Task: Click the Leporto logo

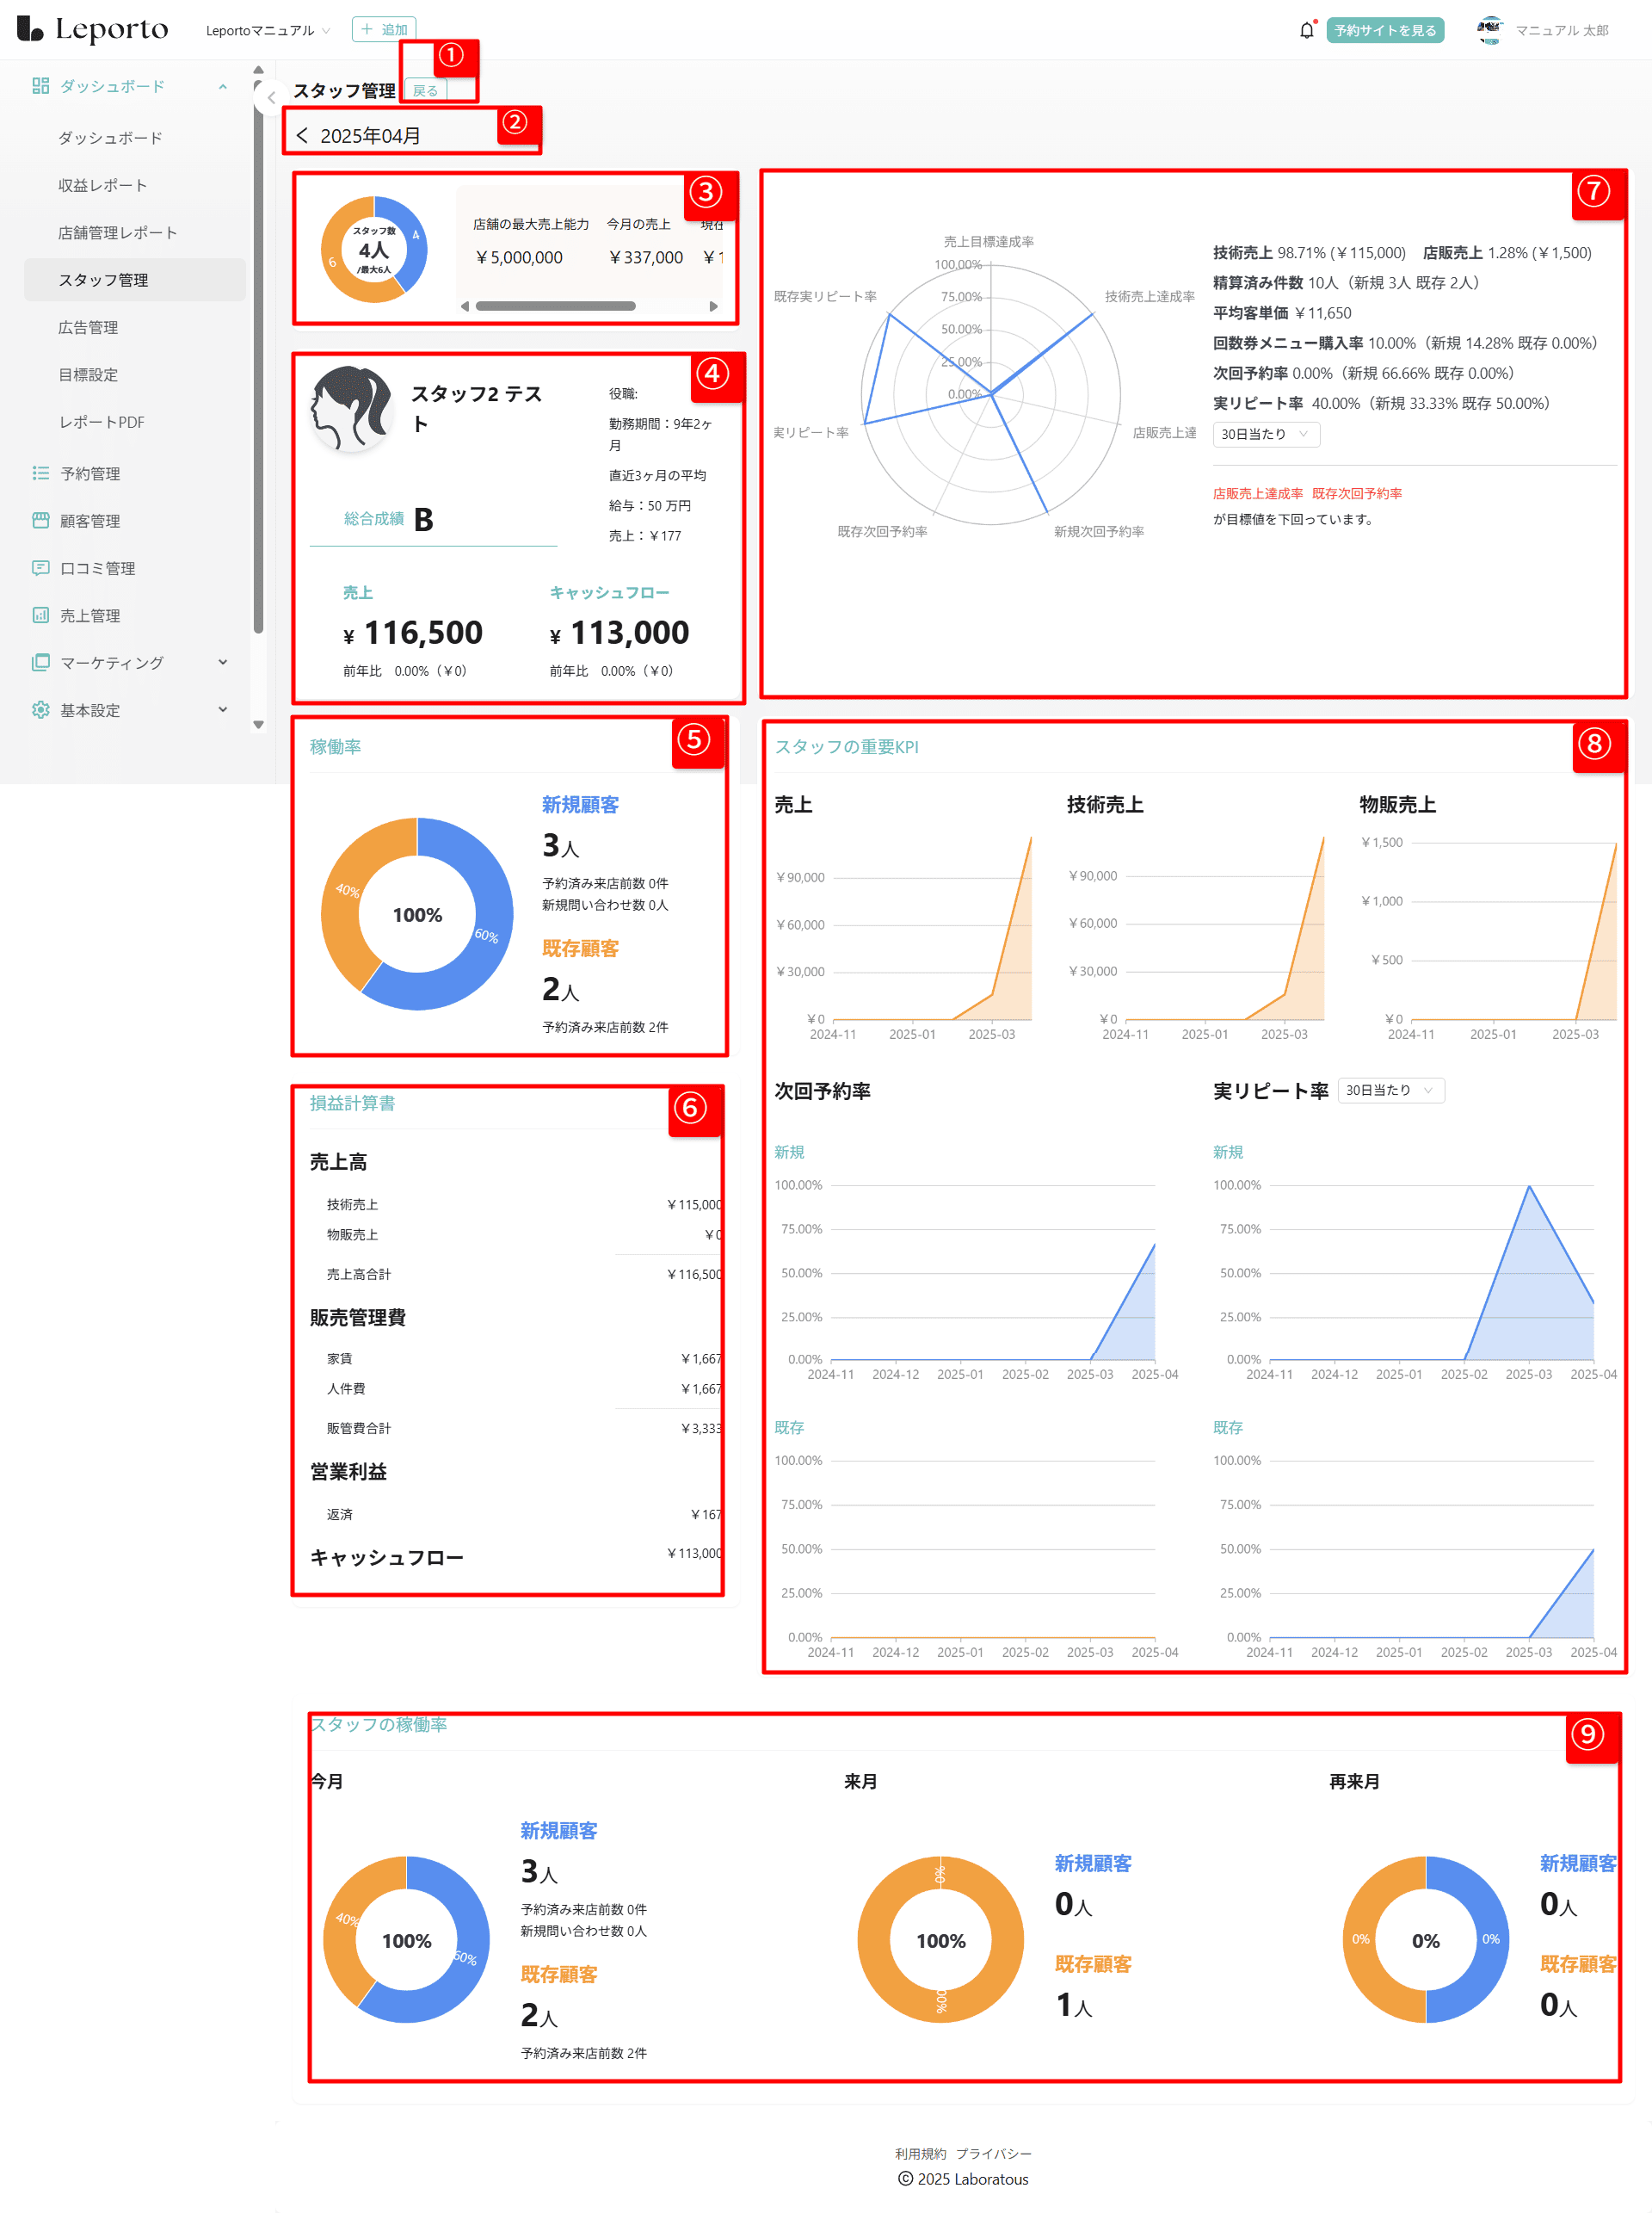Action: coord(92,30)
